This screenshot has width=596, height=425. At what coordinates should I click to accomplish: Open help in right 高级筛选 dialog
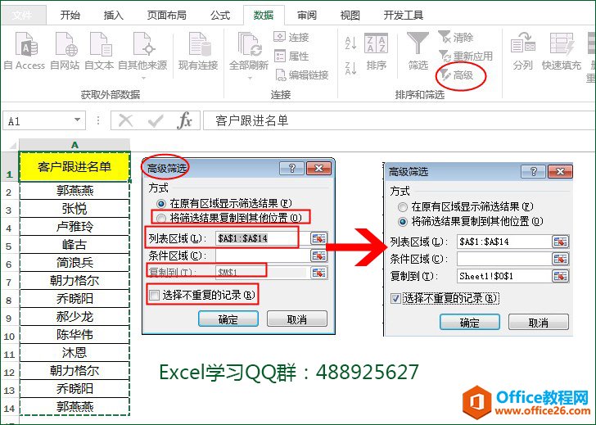tap(533, 171)
